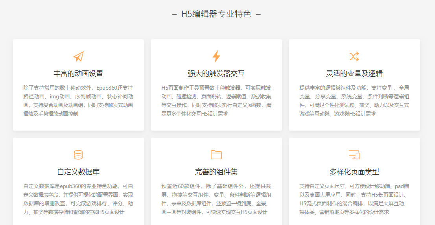
Task: Click the lightning bolt trigger icon
Action: tap(216, 57)
